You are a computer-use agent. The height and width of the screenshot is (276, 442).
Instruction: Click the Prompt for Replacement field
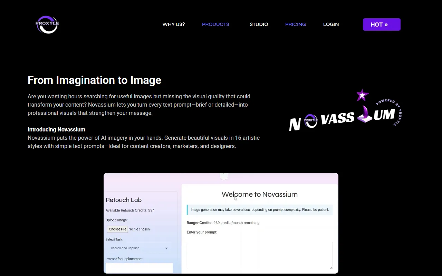[139, 268]
